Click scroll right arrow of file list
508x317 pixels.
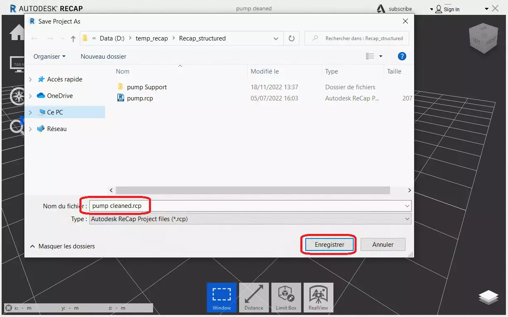click(409, 190)
